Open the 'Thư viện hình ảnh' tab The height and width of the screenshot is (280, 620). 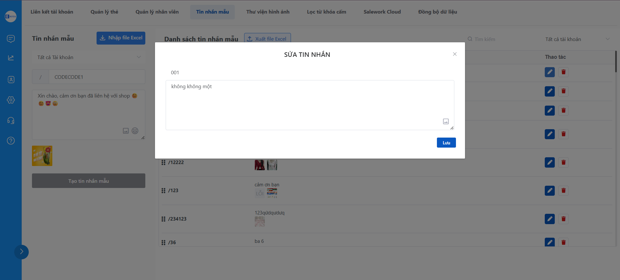point(268,12)
